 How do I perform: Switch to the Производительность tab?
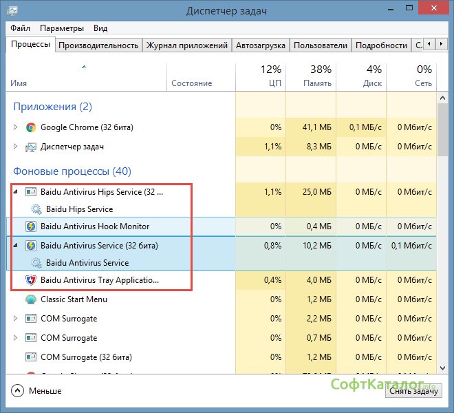tap(98, 45)
